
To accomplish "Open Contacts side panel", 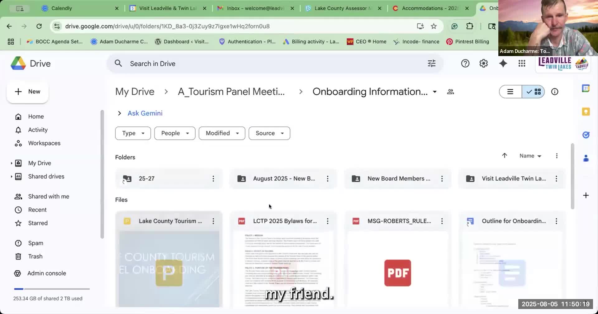I will [586, 158].
